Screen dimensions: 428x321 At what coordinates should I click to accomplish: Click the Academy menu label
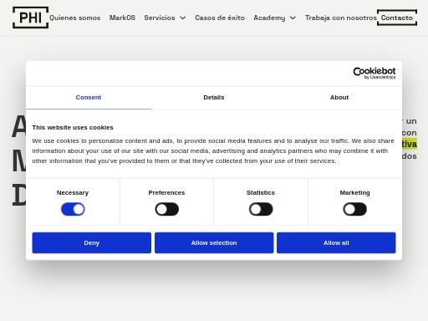tap(269, 18)
